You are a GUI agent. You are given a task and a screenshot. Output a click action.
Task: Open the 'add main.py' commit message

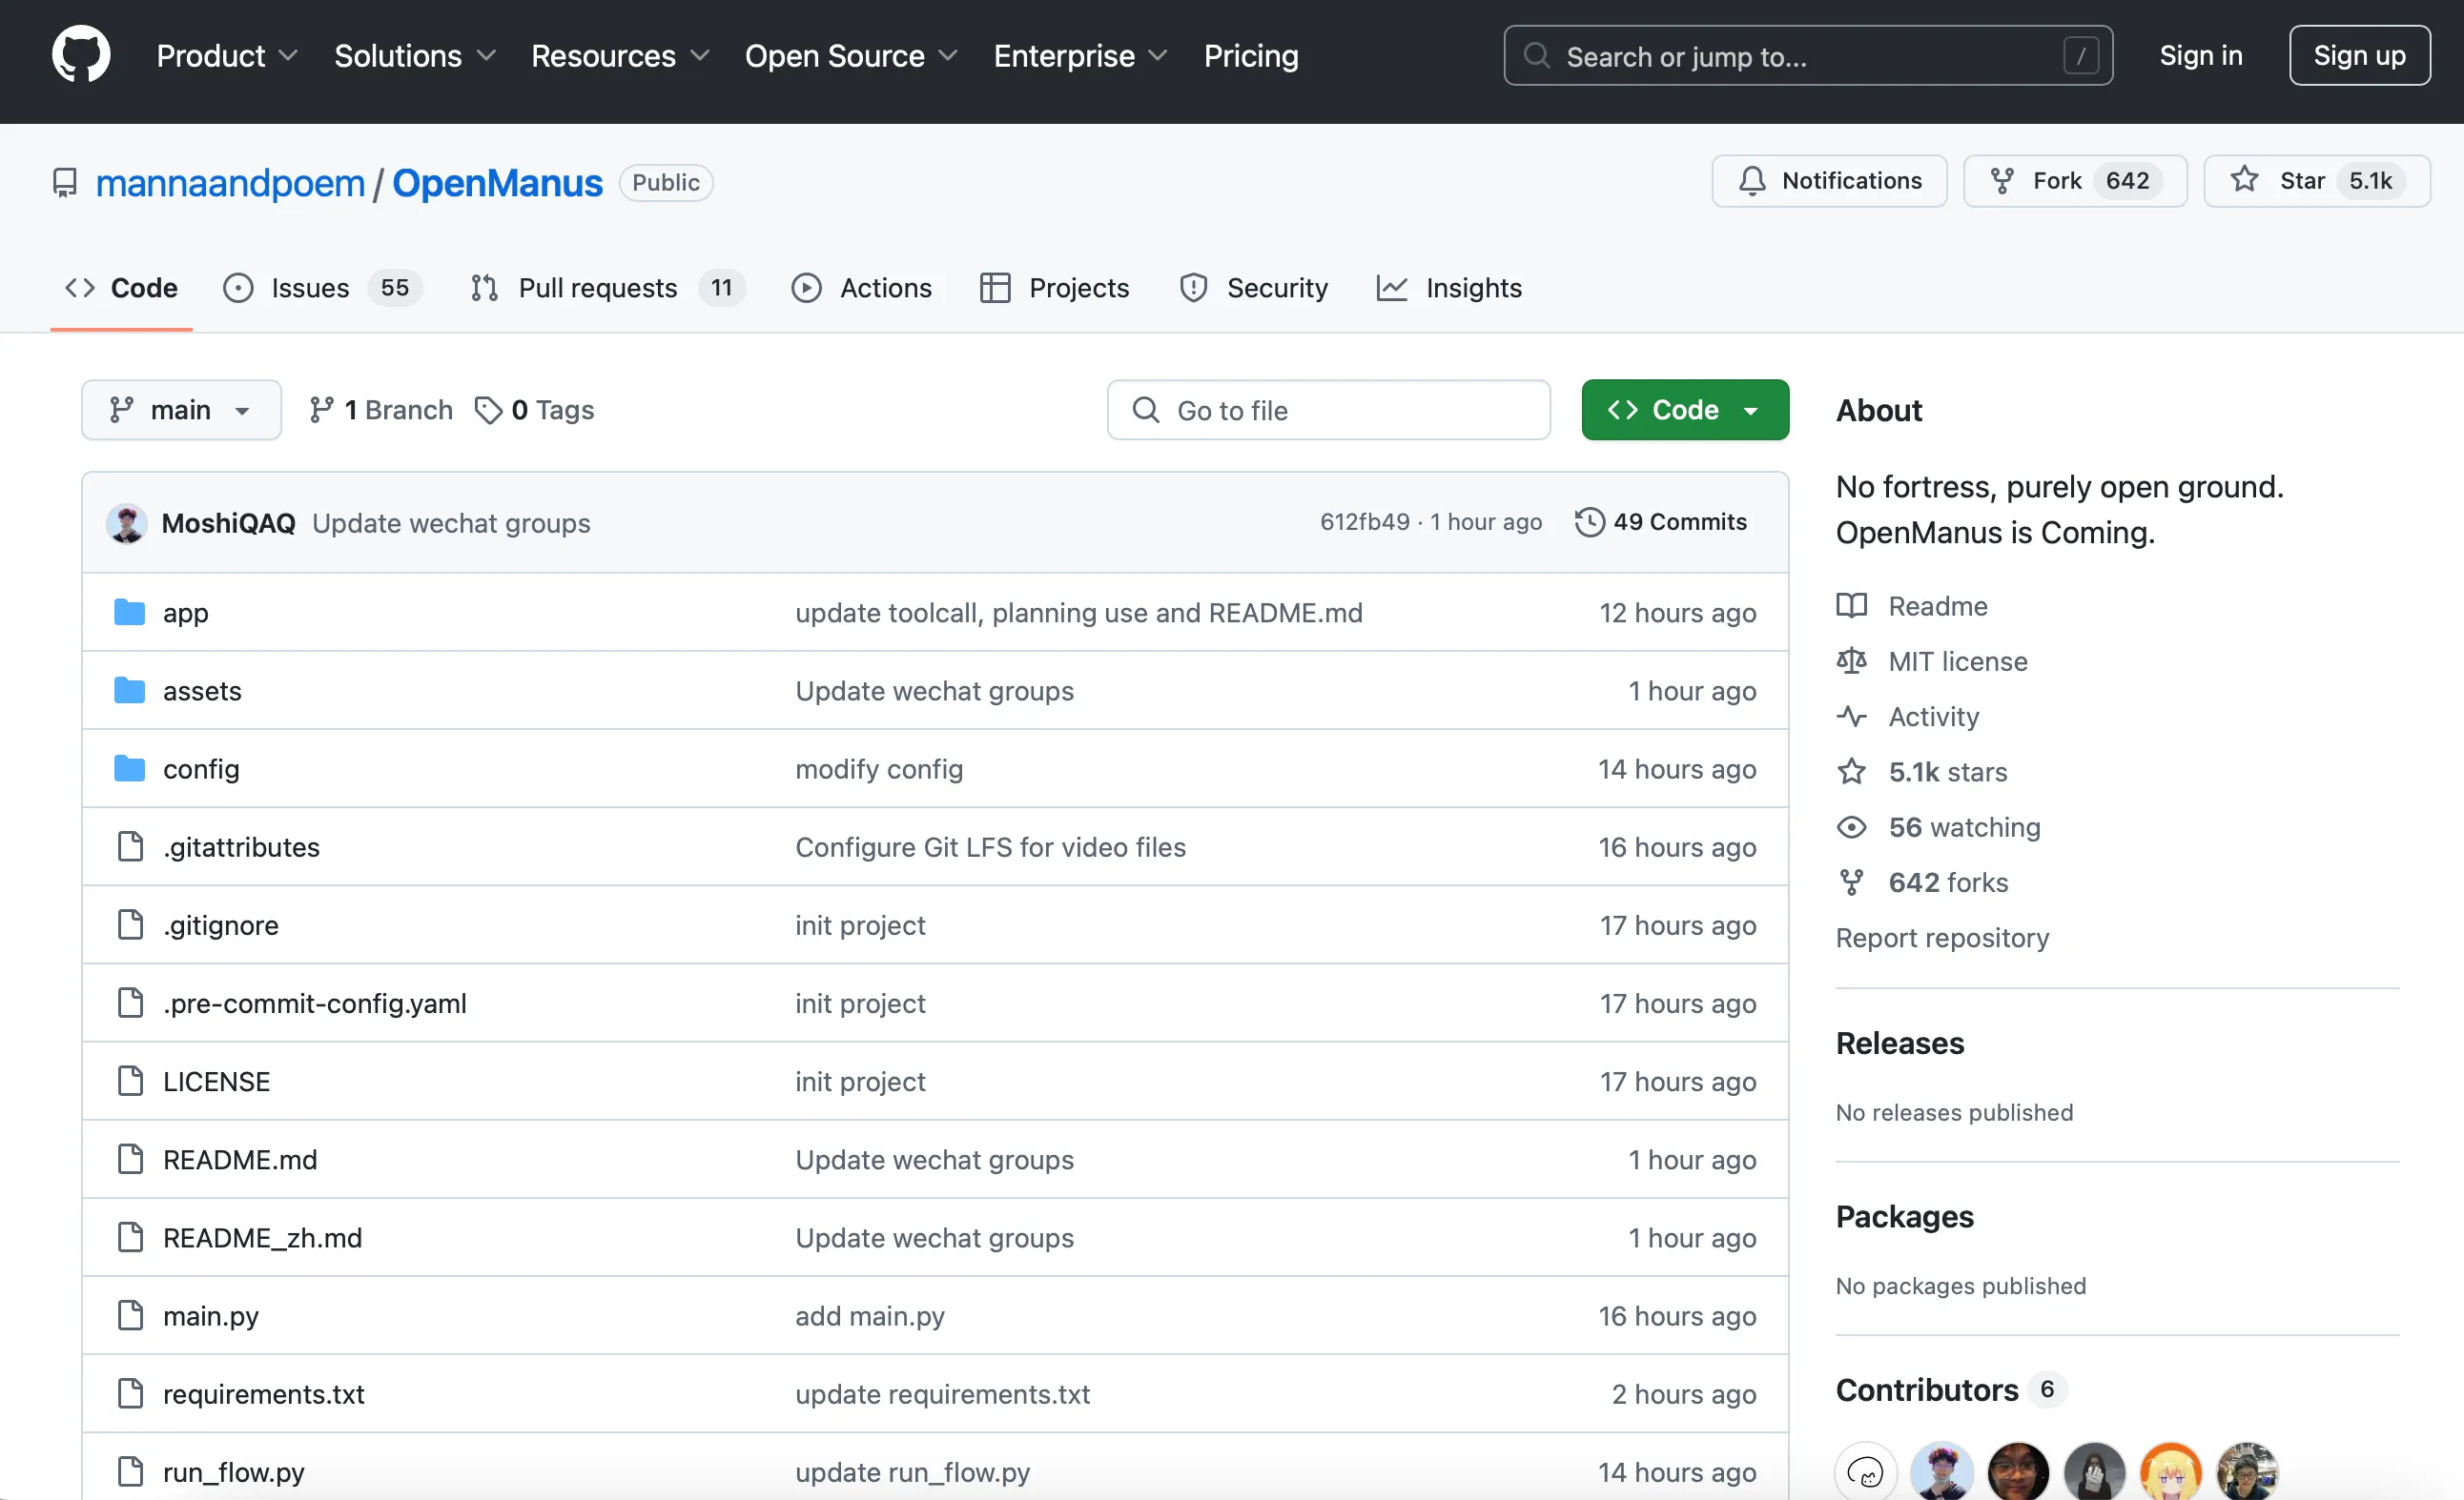[870, 1315]
